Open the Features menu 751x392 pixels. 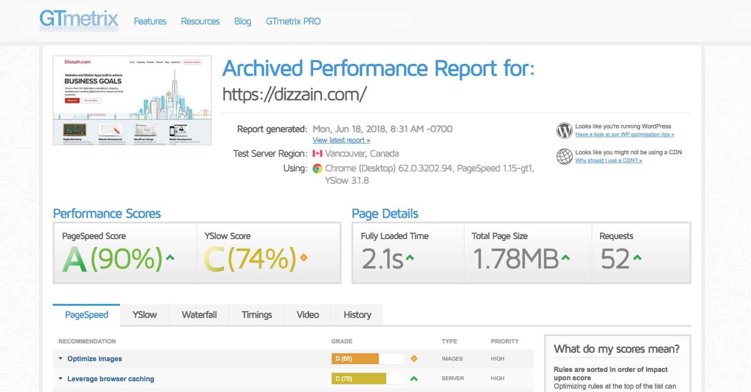[x=150, y=21]
